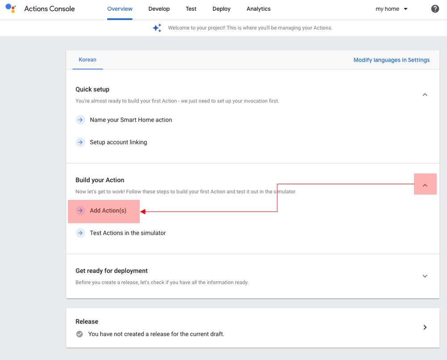
Task: Collapse the Build your Action section
Action: pos(425,185)
